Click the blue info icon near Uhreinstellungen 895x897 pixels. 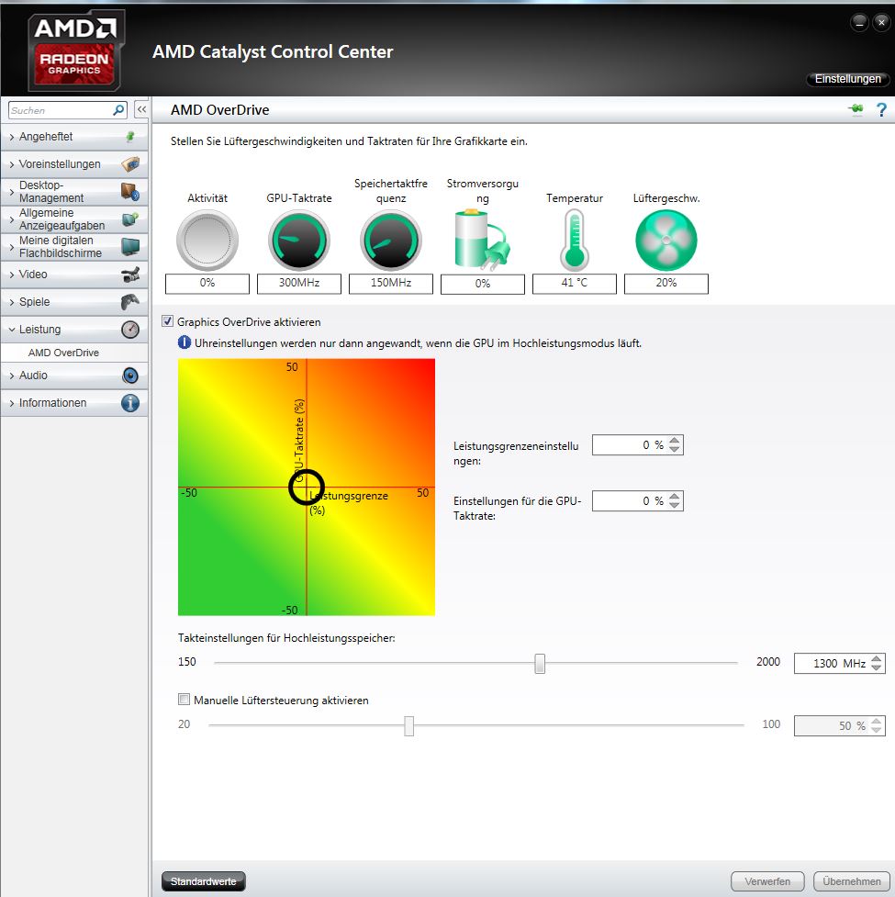185,342
